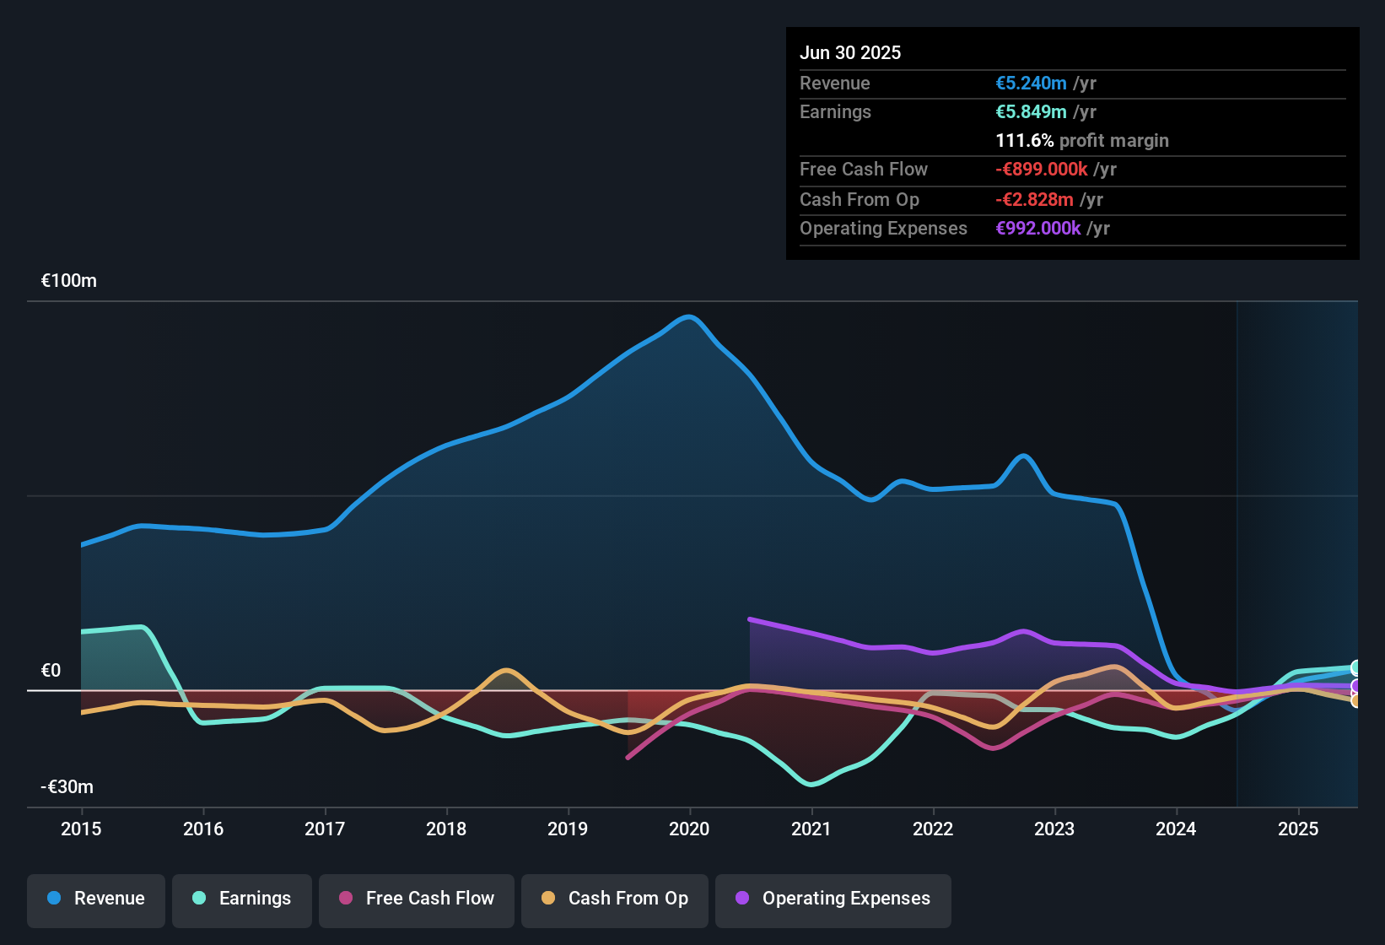Toggle the Free Cash Flow series off

click(416, 899)
